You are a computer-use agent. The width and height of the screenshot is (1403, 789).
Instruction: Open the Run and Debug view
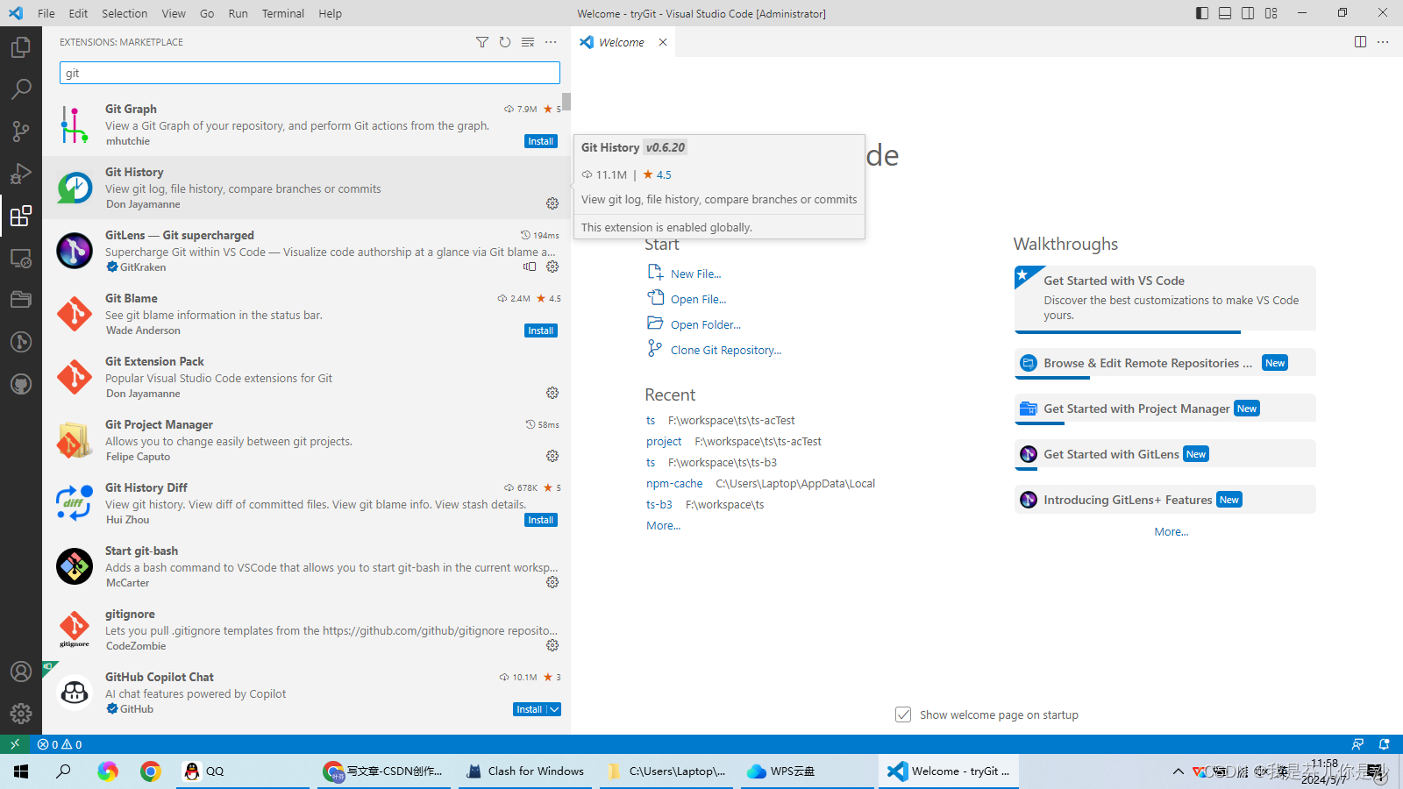pyautogui.click(x=21, y=173)
